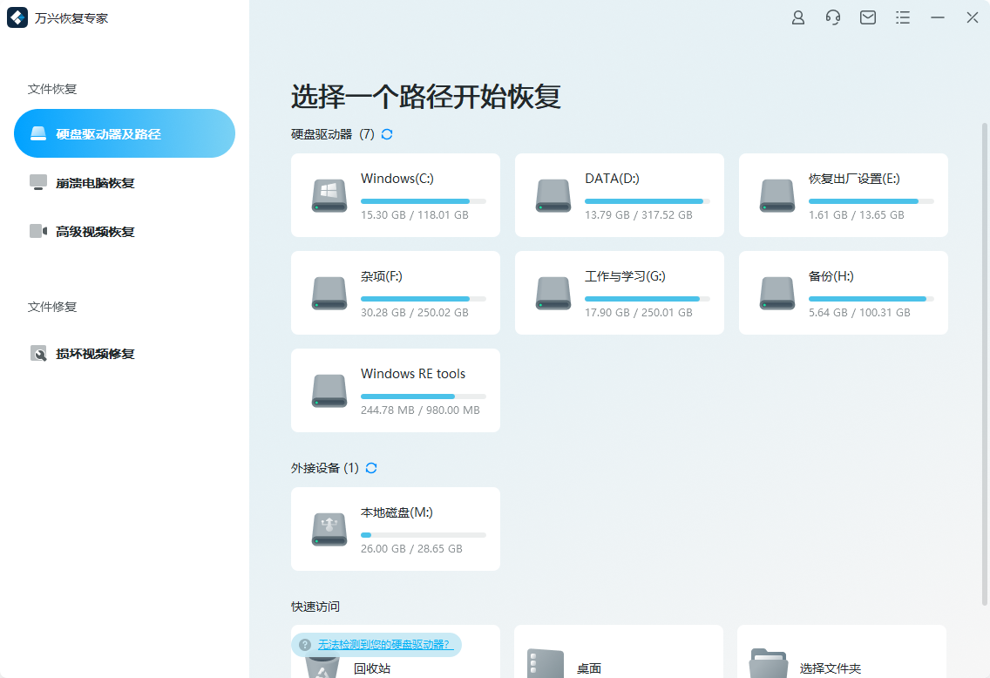
Task: Select the Windows(C:) drive
Action: click(395, 195)
